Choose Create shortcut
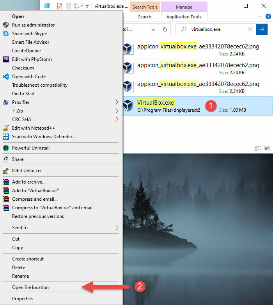 tap(60, 259)
